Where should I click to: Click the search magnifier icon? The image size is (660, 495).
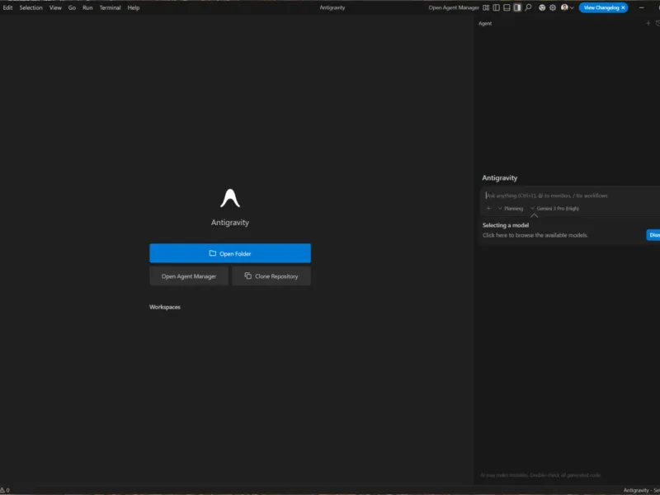click(528, 7)
